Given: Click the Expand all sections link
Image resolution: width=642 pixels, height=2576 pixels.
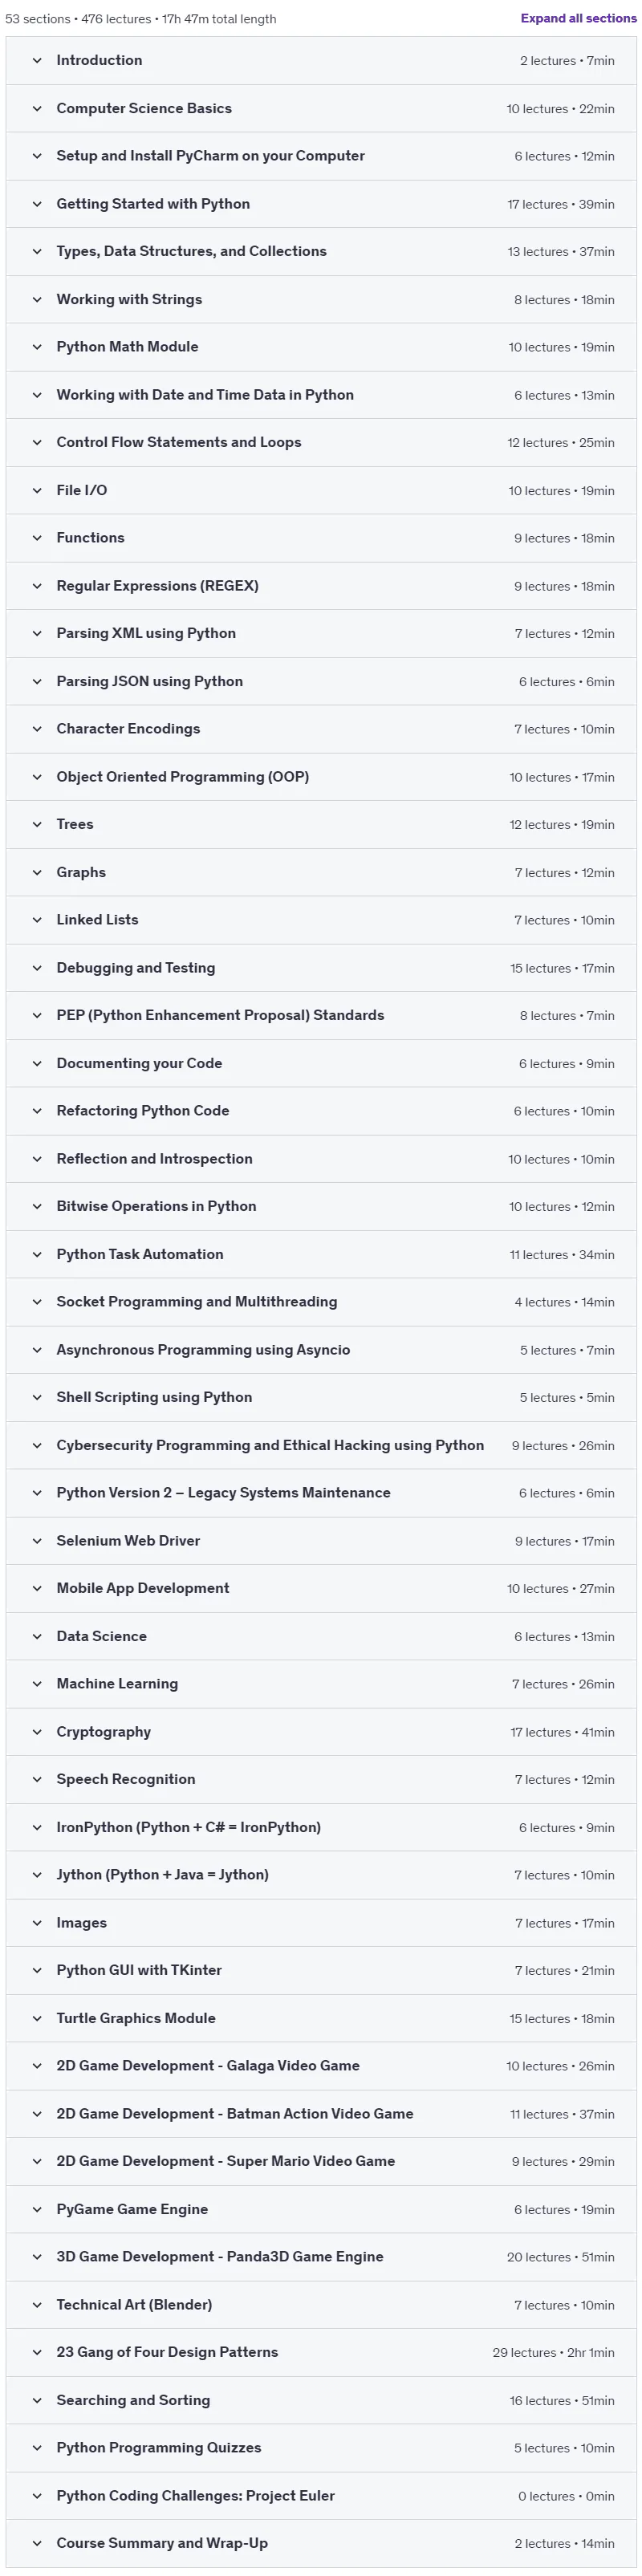Looking at the screenshot, I should point(578,18).
